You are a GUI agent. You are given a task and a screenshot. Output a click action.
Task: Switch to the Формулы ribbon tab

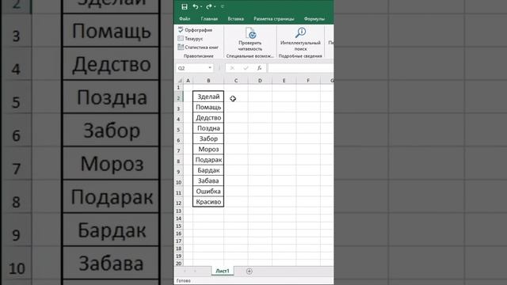tap(314, 19)
